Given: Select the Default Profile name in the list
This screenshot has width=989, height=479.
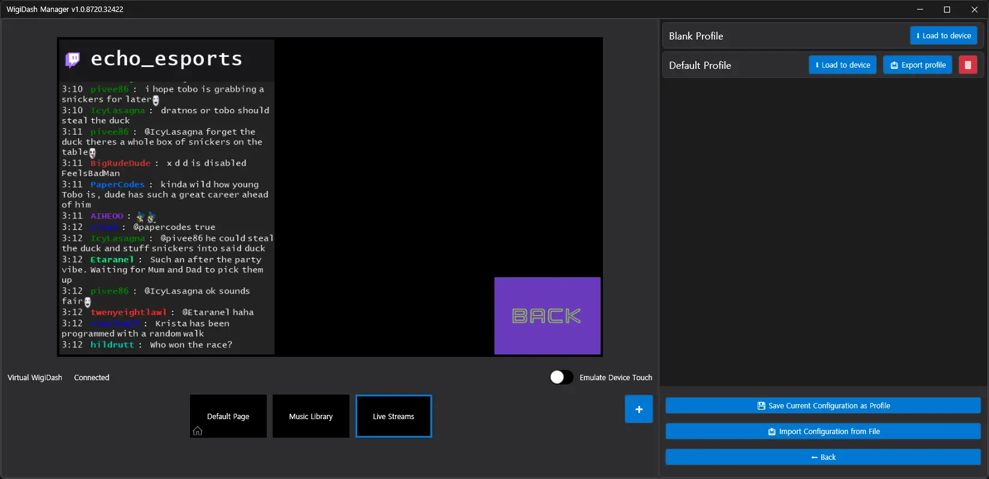Looking at the screenshot, I should click(699, 65).
